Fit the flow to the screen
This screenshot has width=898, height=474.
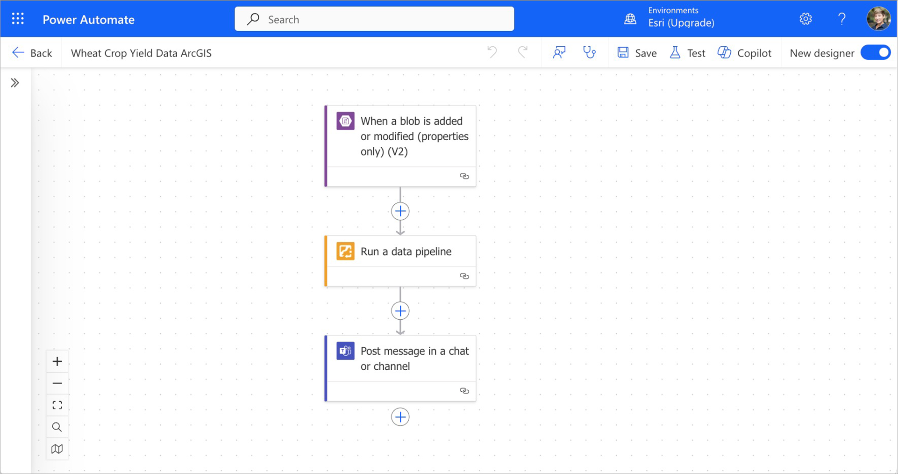click(x=57, y=405)
